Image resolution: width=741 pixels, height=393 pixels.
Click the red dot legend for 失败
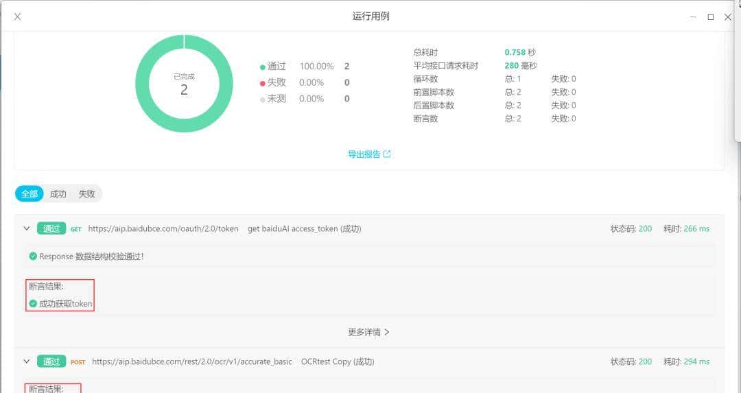(262, 84)
